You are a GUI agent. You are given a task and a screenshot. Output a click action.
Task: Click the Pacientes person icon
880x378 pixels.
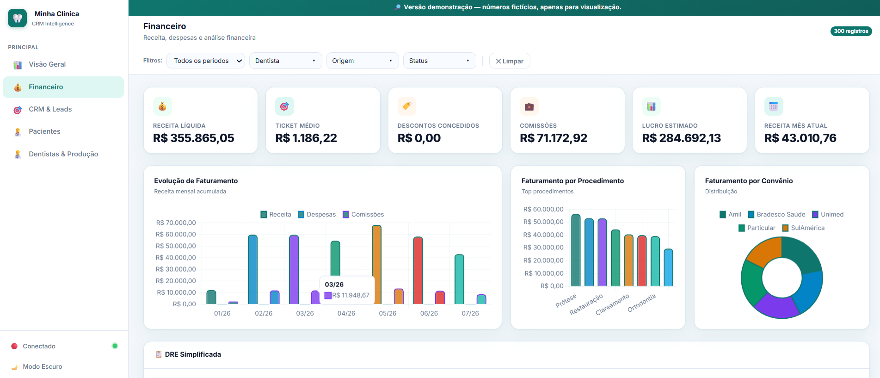[x=18, y=132]
